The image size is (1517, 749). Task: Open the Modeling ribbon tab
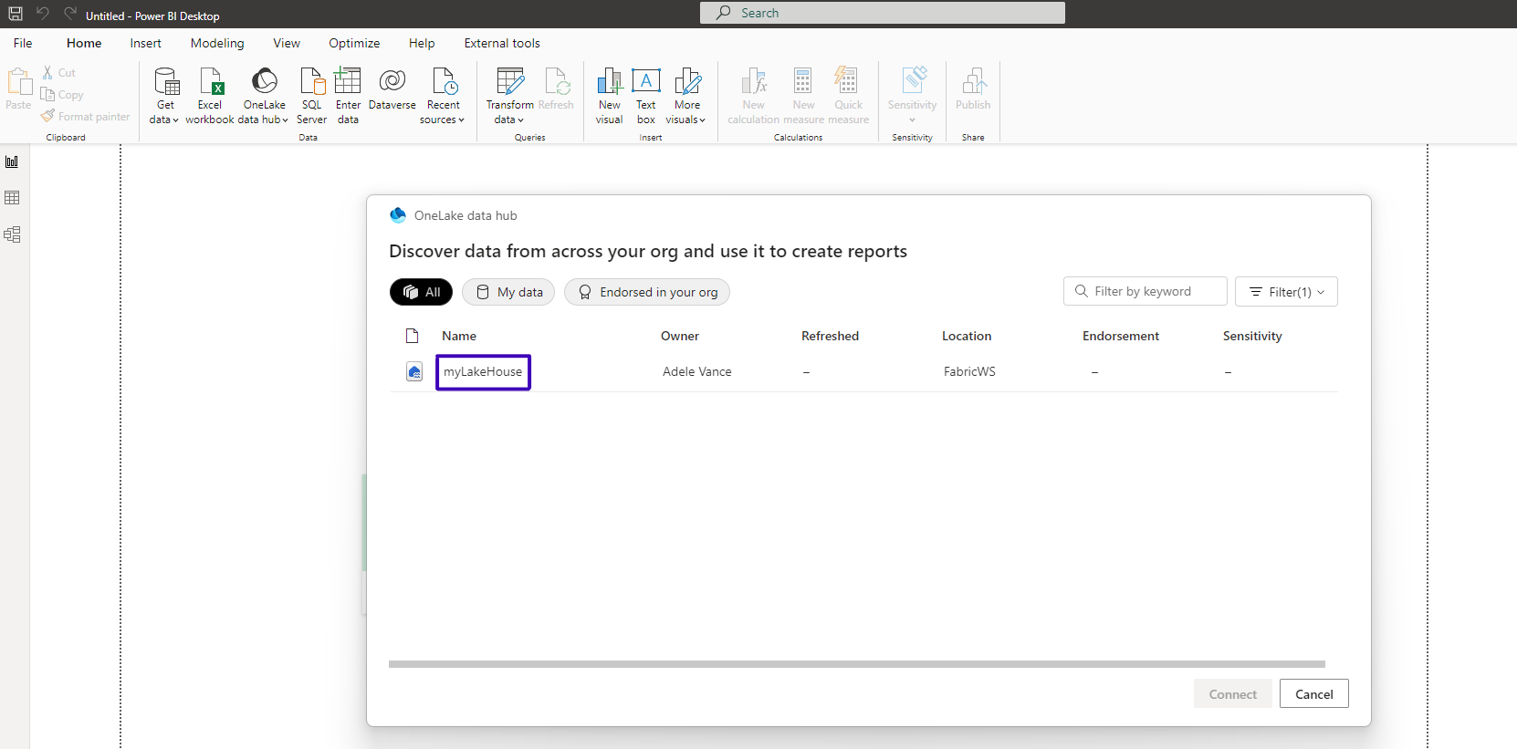click(217, 43)
